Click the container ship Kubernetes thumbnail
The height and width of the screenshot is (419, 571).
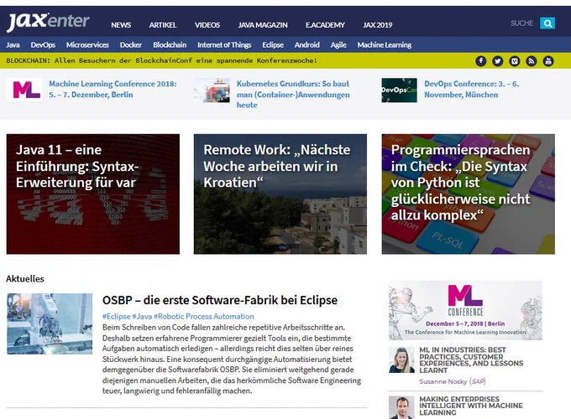tap(212, 90)
